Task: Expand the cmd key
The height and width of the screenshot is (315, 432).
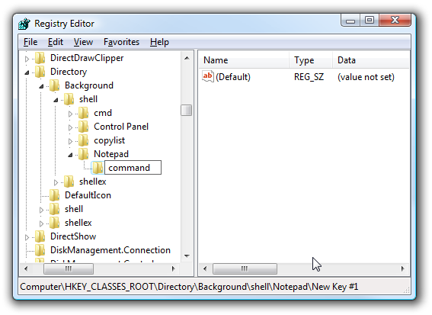Action: (70, 114)
